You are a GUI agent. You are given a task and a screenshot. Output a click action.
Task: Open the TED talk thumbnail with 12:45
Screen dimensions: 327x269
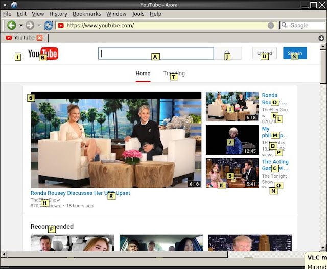point(232,140)
